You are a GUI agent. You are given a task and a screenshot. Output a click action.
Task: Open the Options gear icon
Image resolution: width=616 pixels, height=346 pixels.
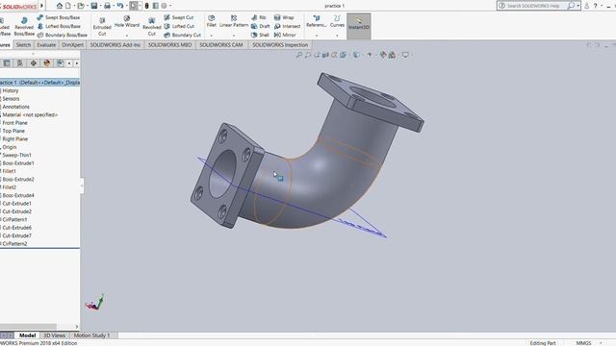pyautogui.click(x=164, y=6)
